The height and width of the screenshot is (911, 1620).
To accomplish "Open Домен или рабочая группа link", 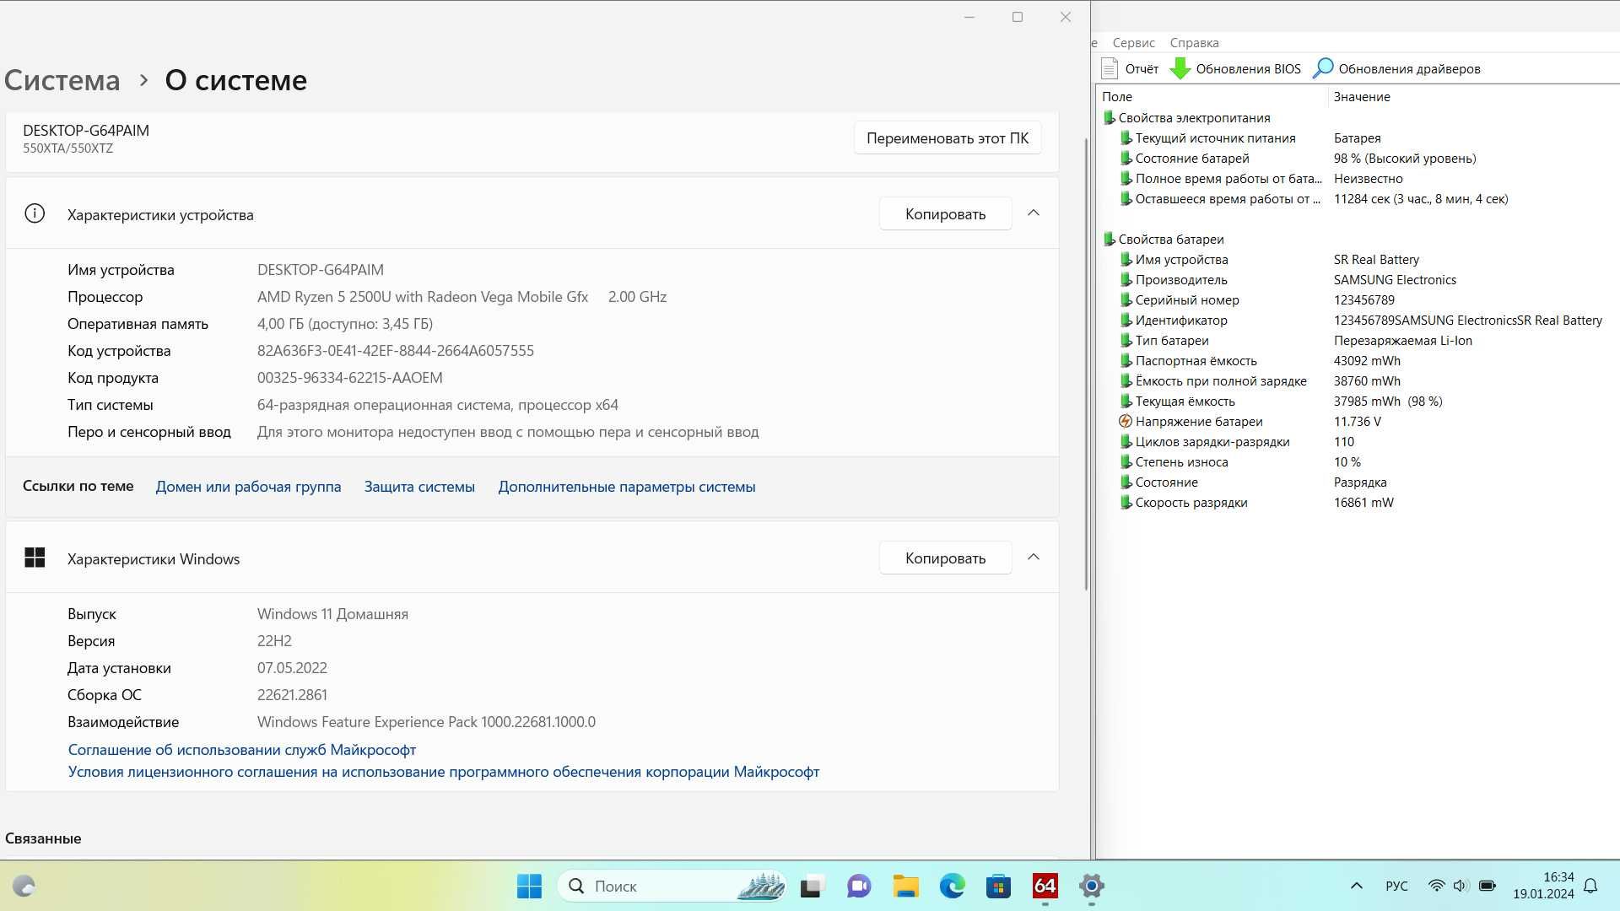I will pyautogui.click(x=248, y=487).
